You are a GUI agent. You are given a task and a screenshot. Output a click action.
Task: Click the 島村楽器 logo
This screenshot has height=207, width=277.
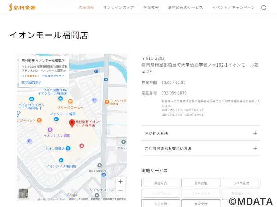coord(23,7)
